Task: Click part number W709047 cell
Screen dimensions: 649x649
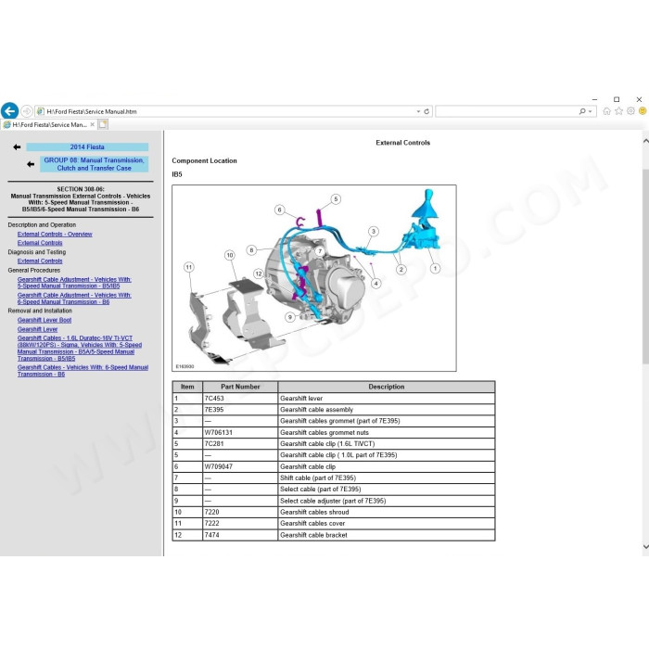Action: [240, 466]
